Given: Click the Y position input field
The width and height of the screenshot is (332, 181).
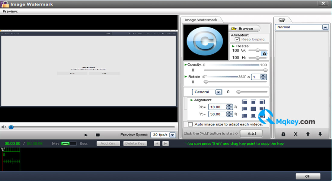Looking at the screenshot, I should [x=218, y=114].
